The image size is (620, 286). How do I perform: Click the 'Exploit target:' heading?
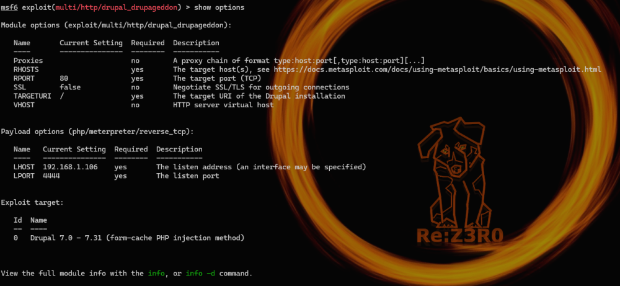pos(32,202)
